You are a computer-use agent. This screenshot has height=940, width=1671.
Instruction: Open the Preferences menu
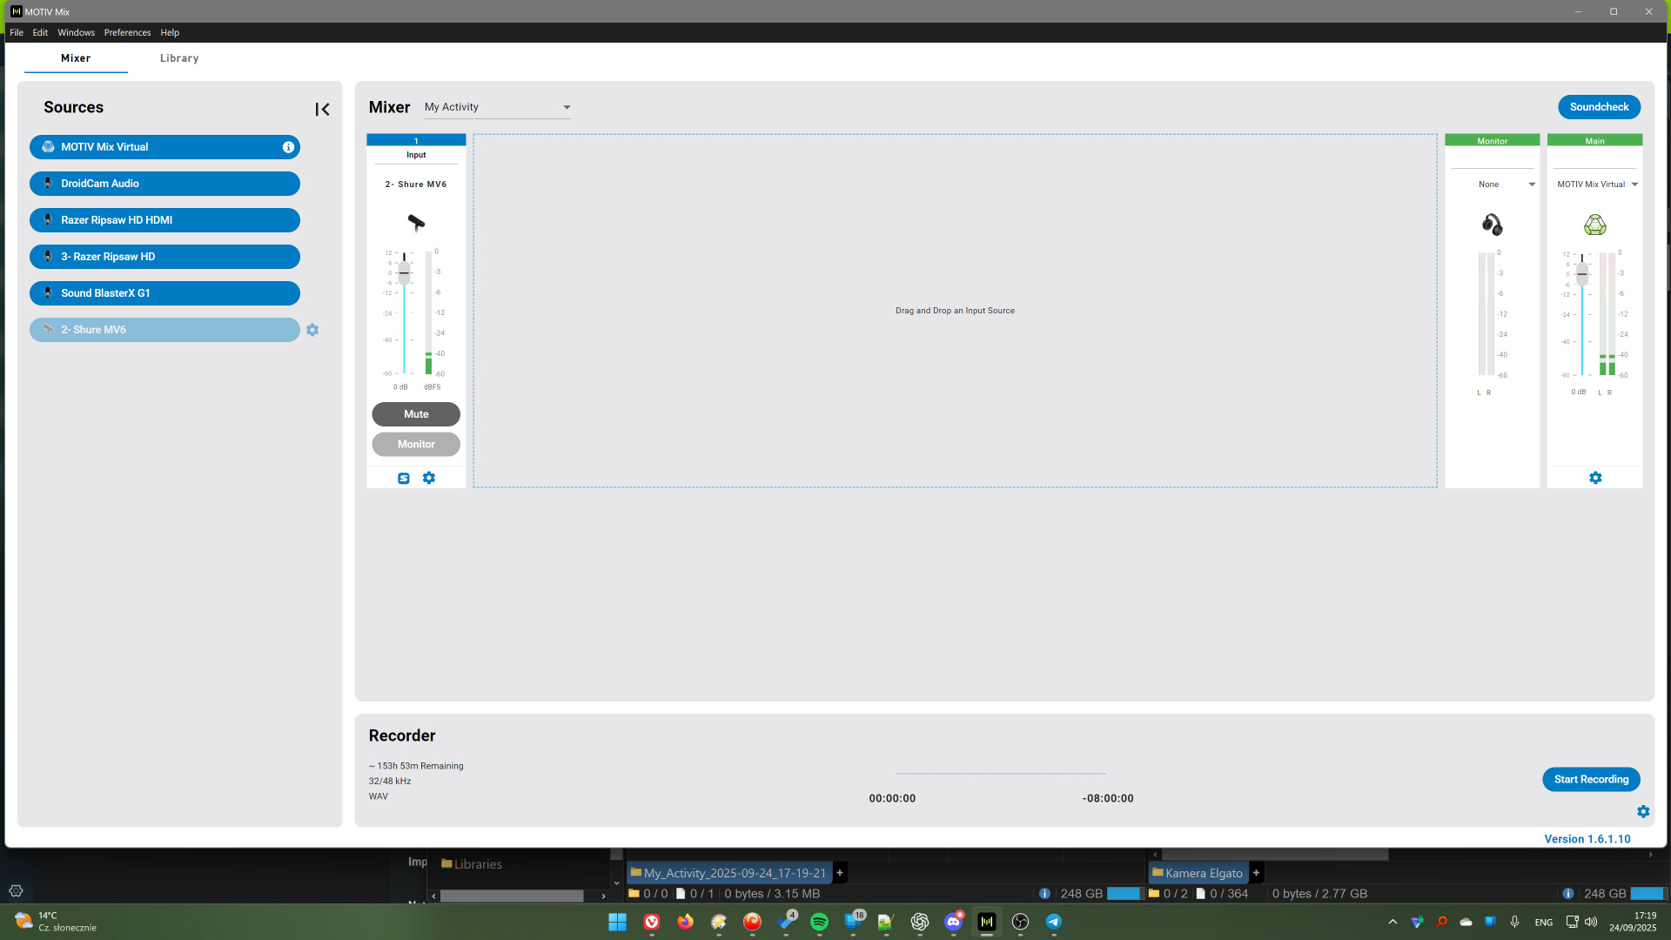click(127, 32)
